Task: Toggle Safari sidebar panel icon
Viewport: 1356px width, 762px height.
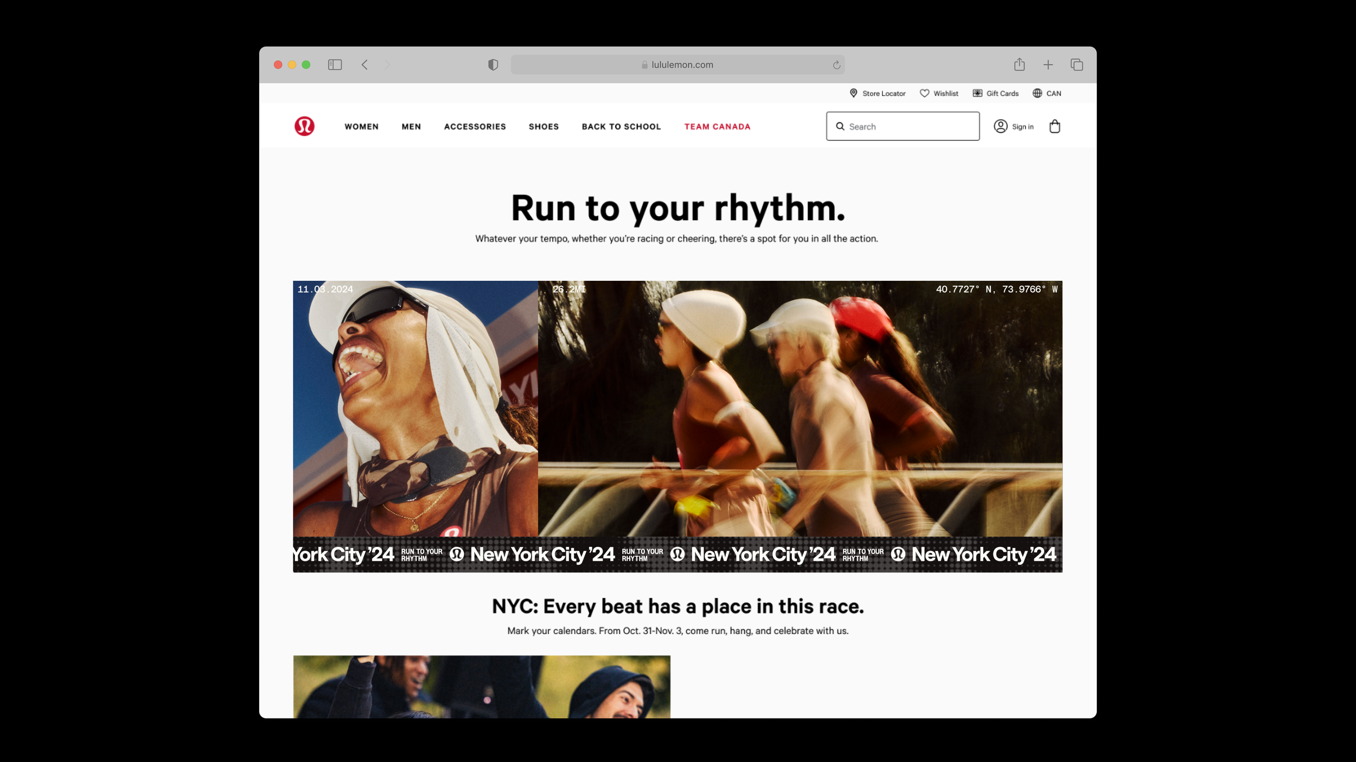Action: (x=335, y=65)
